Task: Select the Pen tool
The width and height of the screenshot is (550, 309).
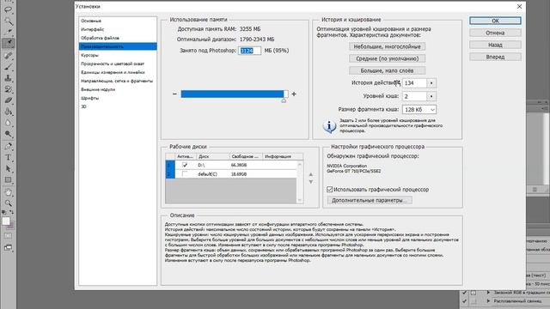Action: (x=8, y=146)
